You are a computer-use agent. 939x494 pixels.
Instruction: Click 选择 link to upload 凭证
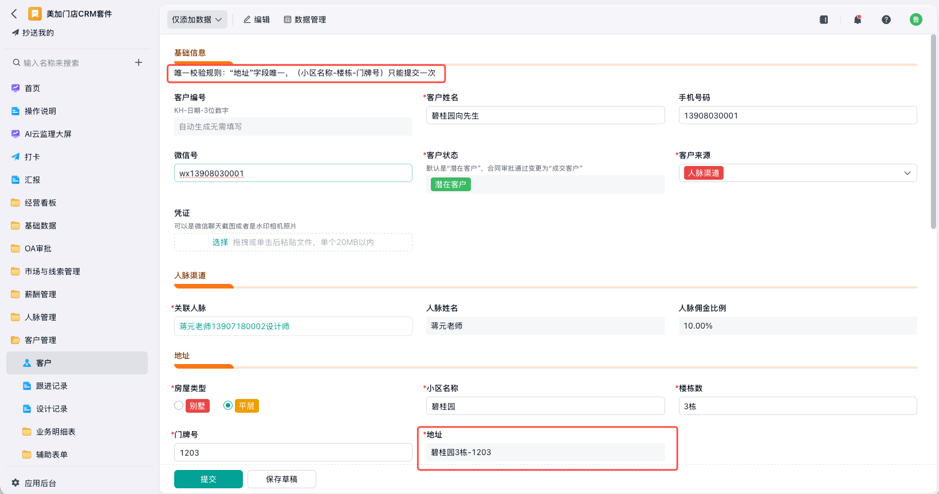[220, 242]
